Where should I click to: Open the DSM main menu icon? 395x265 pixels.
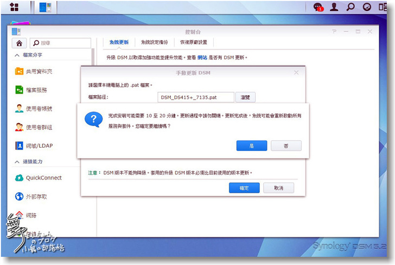point(14,7)
